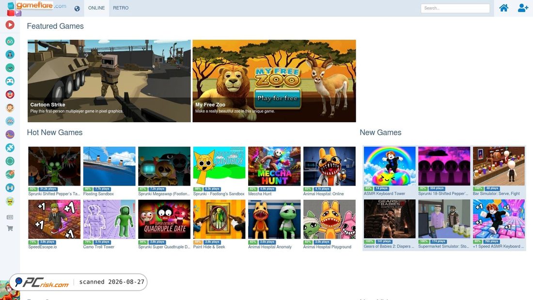The height and width of the screenshot is (300, 533).
Task: Open the castle strategy category icon
Action: [10, 188]
